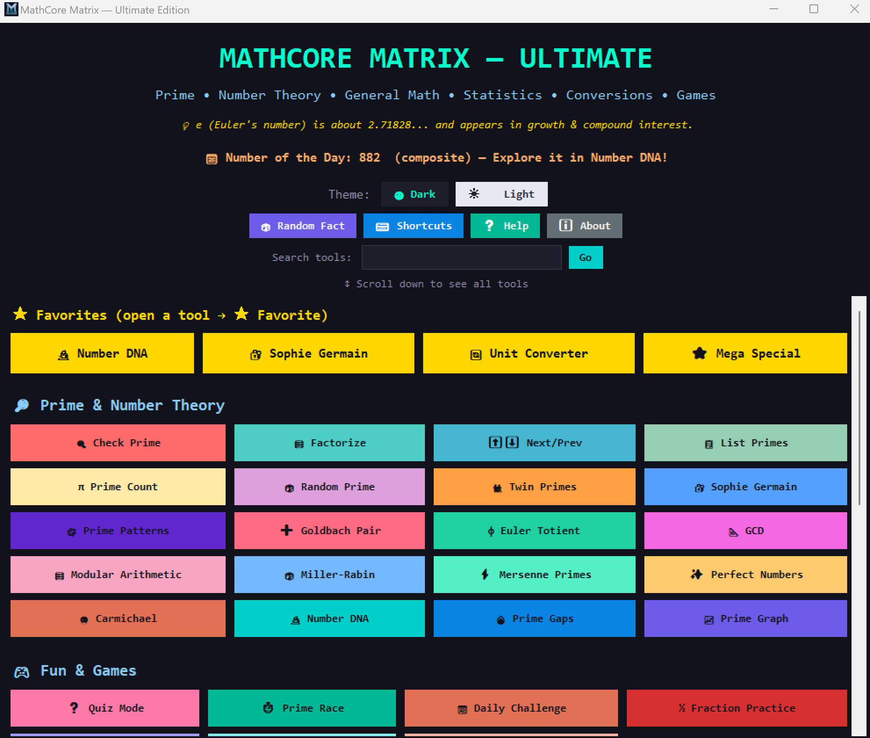Open Prime Graph tool
This screenshot has height=738, width=870.
pos(745,619)
